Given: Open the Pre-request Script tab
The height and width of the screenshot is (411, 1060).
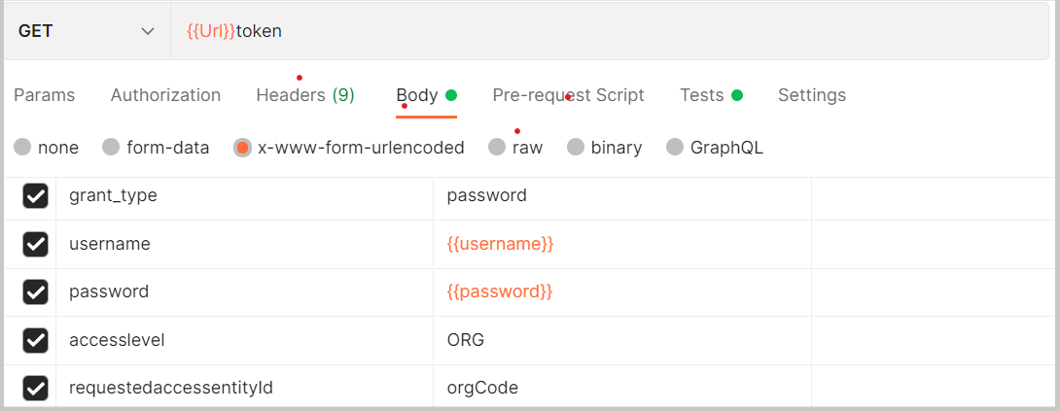Looking at the screenshot, I should [568, 95].
